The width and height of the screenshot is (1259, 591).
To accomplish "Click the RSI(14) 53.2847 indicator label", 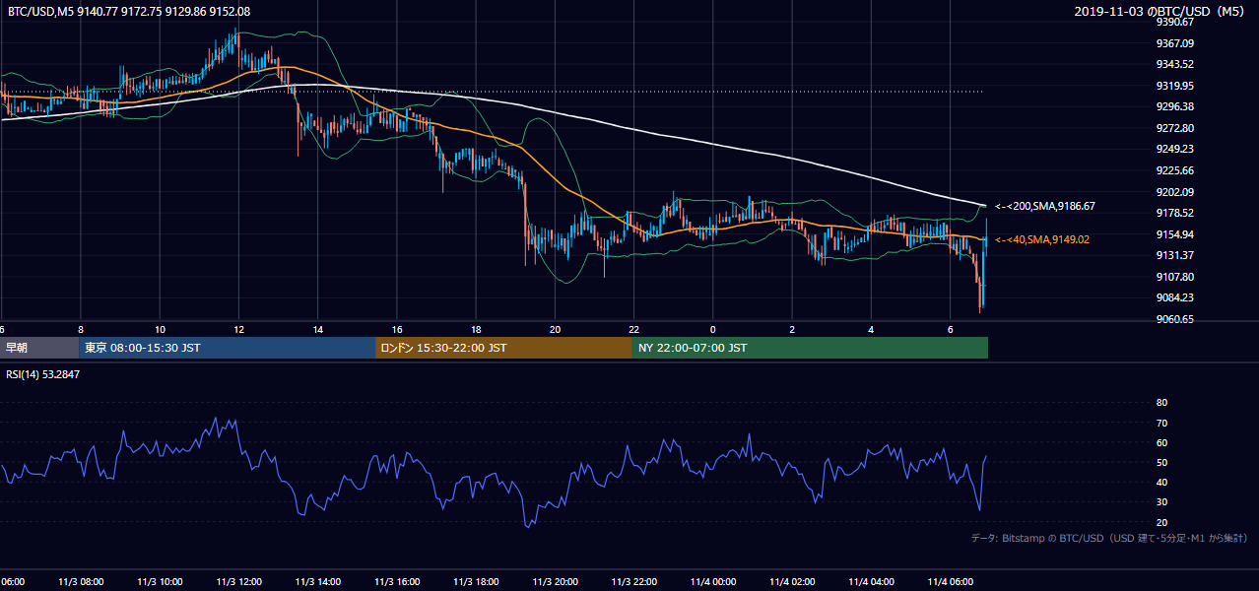I will (x=43, y=374).
